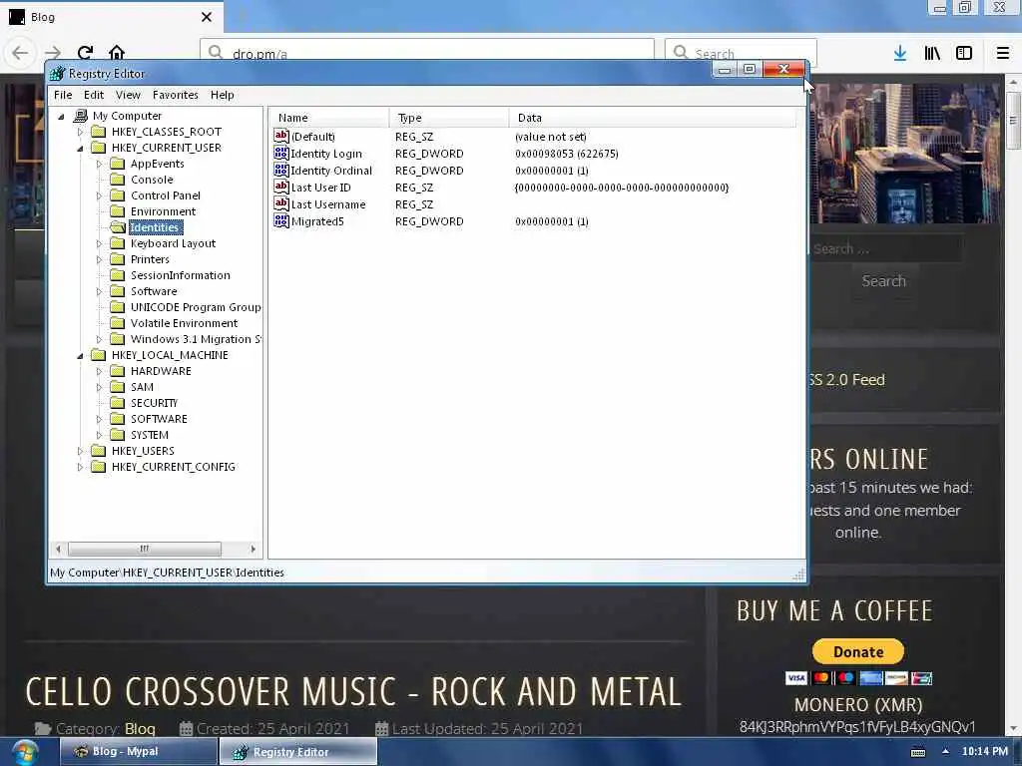Reload the page in Mypal browser
This screenshot has height=766, width=1022.
coord(85,53)
